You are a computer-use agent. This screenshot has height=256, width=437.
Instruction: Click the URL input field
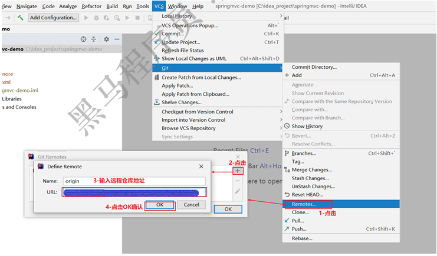[x=134, y=192]
